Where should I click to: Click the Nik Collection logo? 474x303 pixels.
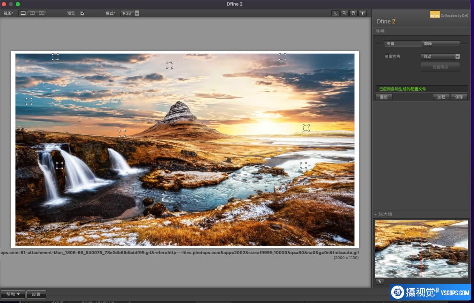tap(435, 15)
